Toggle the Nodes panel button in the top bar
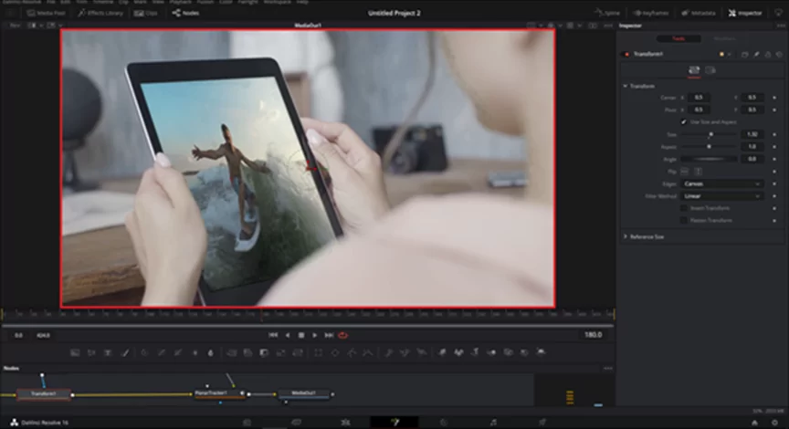Screen dimensions: 789x429 (185, 13)
